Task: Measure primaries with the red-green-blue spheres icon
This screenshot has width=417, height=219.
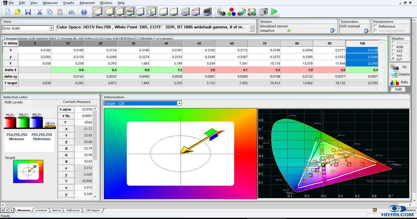Action: point(231,12)
